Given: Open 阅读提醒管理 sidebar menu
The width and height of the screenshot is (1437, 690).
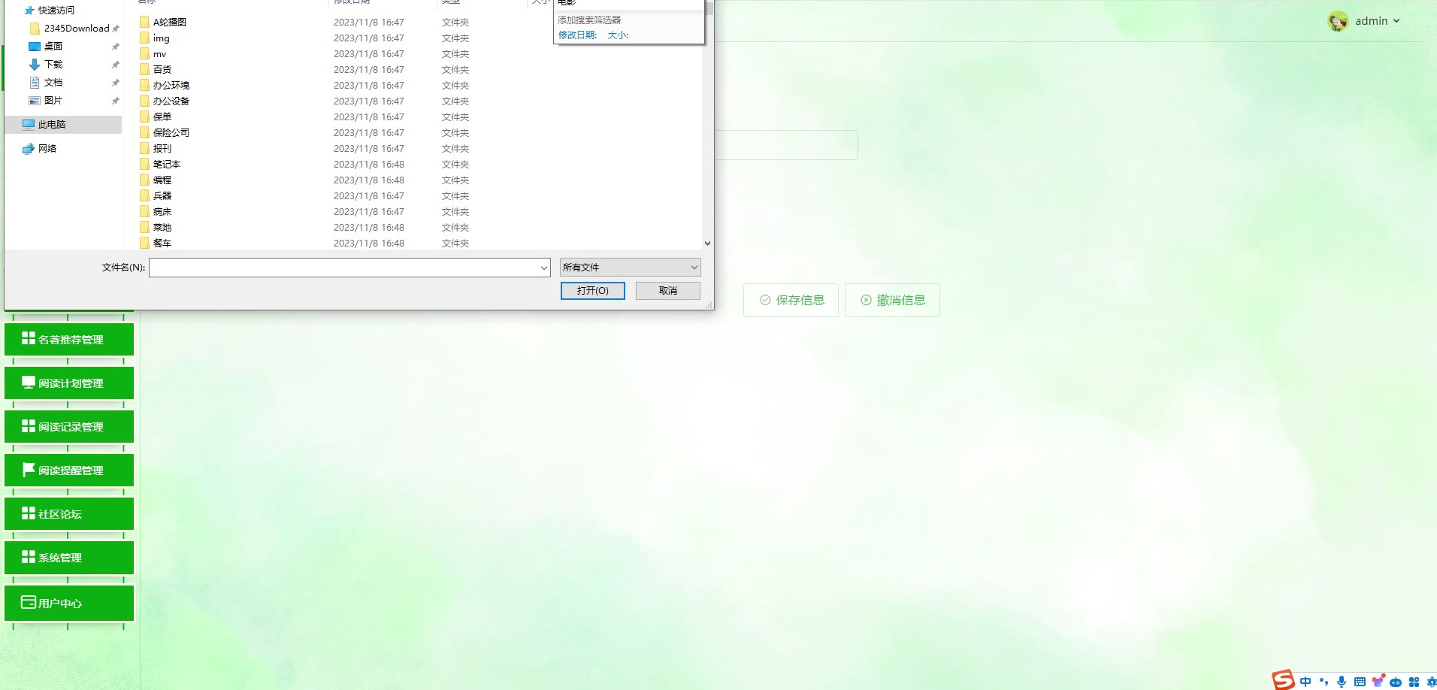Looking at the screenshot, I should tap(69, 470).
